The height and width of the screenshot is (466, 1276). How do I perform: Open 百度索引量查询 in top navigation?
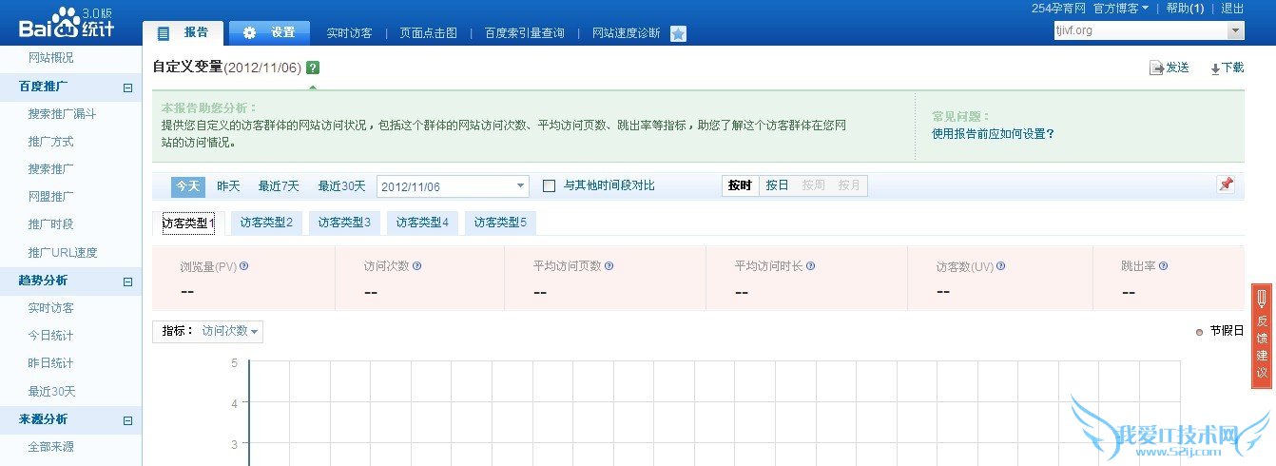[x=524, y=33]
